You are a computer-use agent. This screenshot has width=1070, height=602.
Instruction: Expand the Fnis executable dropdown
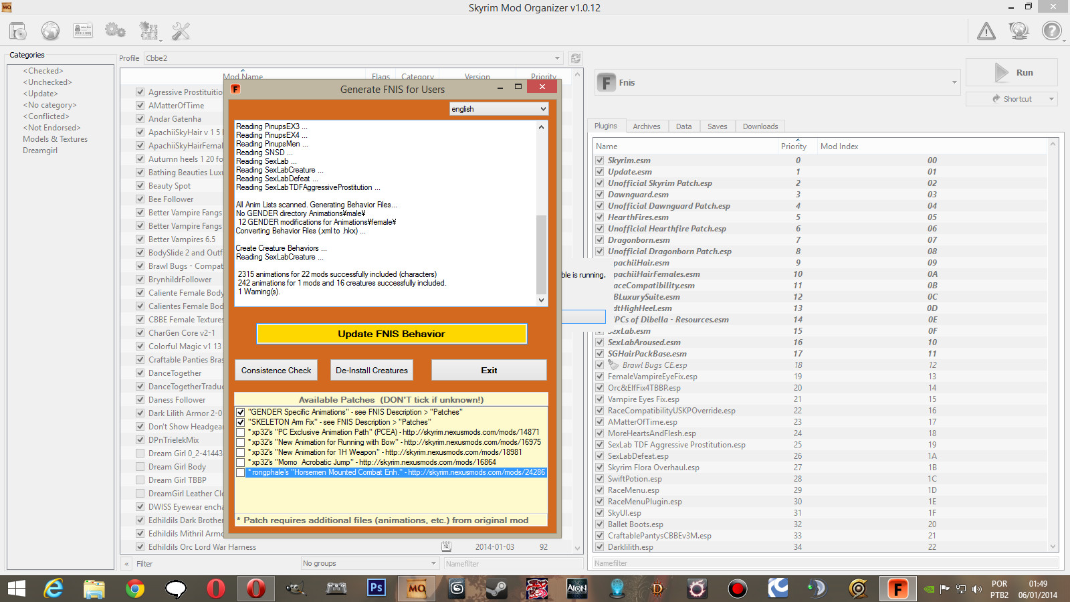click(x=954, y=83)
